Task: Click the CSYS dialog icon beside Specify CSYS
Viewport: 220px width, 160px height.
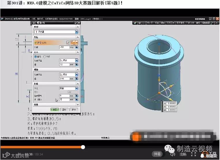Action: click(68, 43)
